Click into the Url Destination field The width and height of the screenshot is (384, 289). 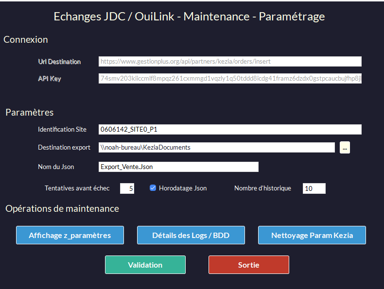tap(230, 62)
